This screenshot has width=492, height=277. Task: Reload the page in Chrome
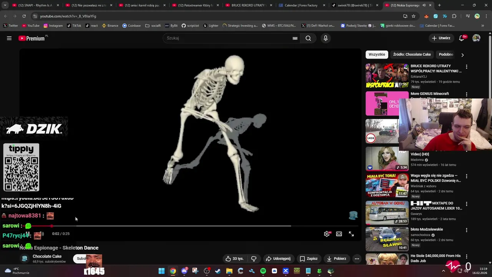(24, 16)
